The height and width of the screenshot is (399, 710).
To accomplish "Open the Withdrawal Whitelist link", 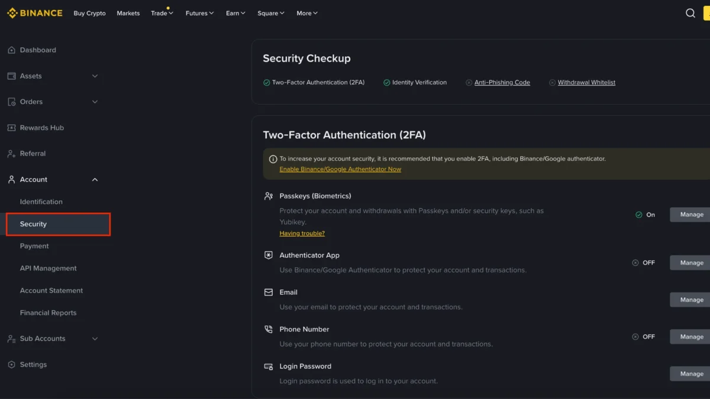I will tap(586, 83).
